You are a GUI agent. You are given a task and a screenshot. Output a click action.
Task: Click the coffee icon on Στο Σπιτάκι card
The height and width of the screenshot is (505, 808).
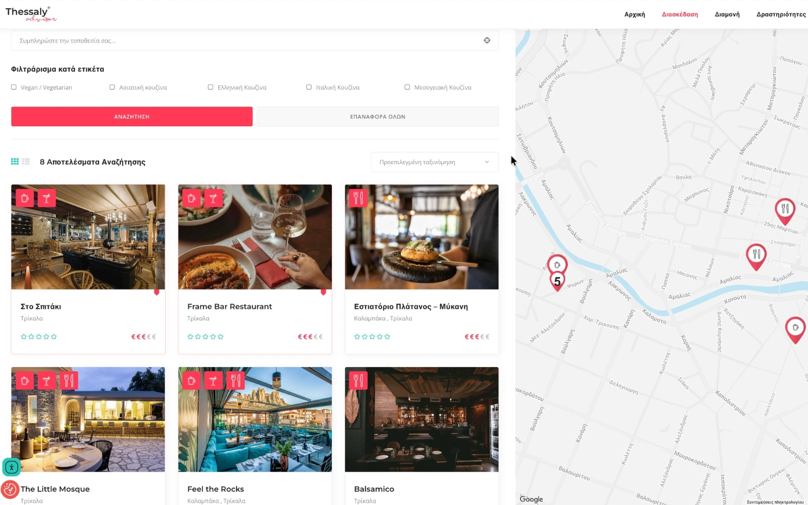[x=25, y=198]
